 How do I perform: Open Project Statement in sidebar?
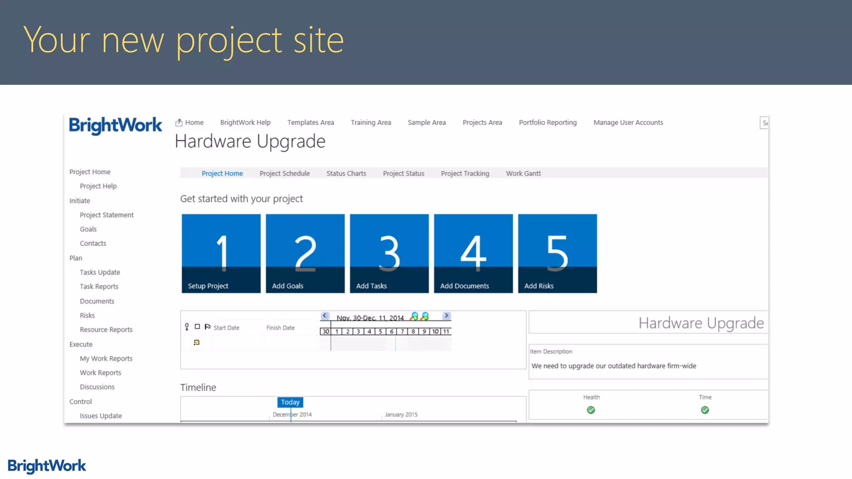pyautogui.click(x=106, y=215)
